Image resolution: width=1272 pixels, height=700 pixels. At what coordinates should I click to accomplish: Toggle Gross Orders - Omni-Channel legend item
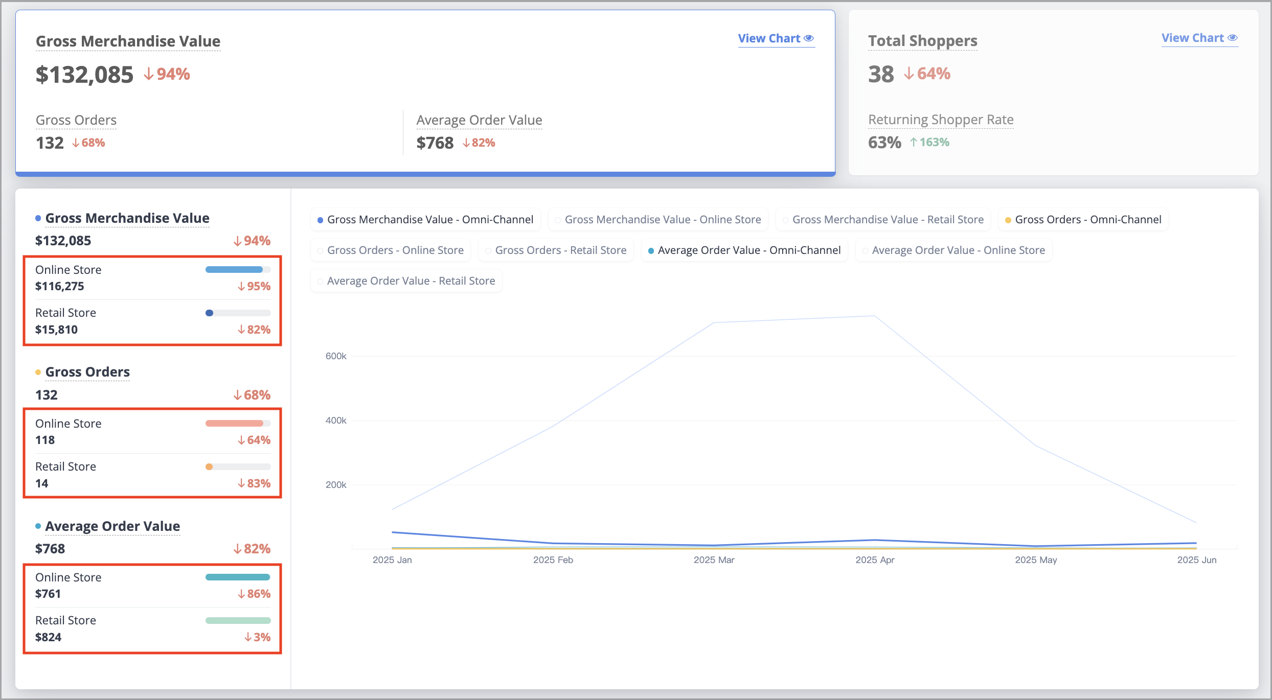click(x=1083, y=220)
